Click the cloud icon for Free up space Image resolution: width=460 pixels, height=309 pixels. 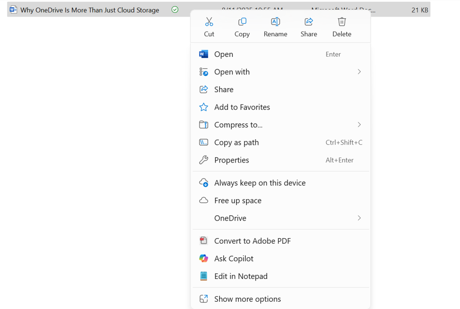point(204,200)
